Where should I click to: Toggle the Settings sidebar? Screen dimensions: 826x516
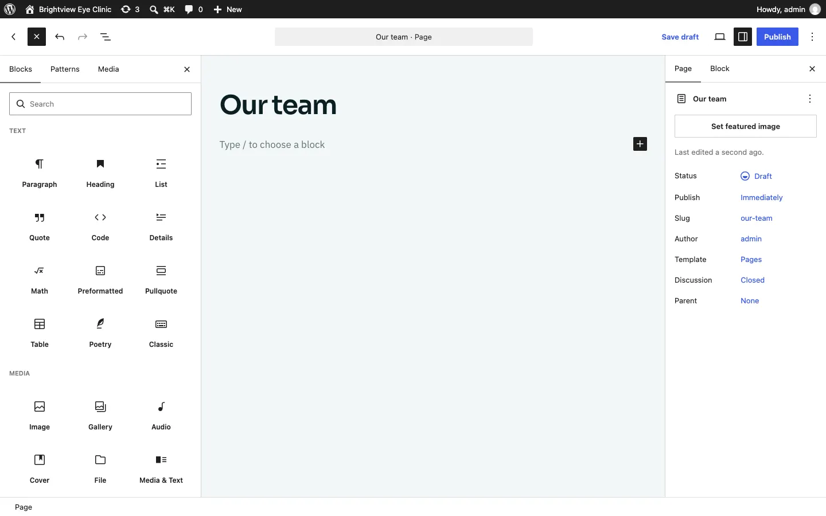pos(743,37)
